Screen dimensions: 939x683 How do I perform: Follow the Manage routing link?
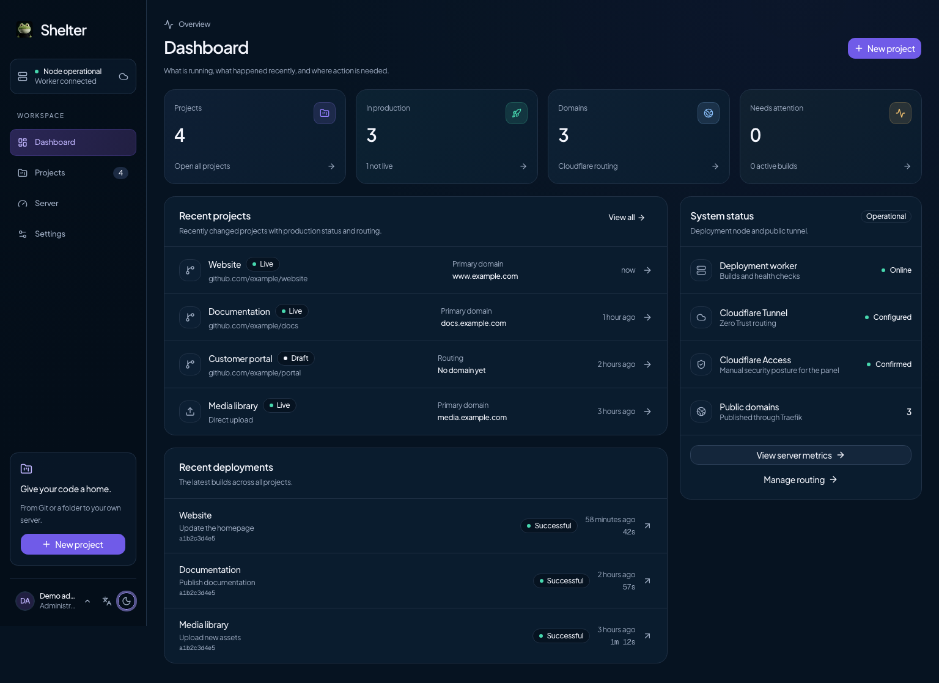[801, 480]
